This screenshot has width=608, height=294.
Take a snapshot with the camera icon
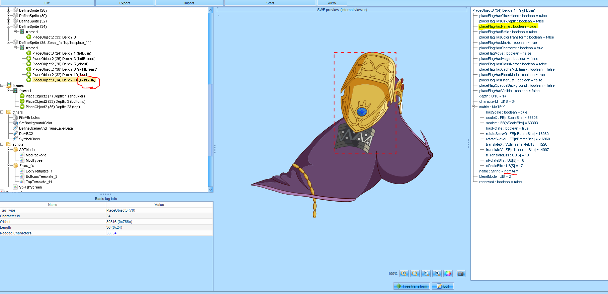(461, 274)
